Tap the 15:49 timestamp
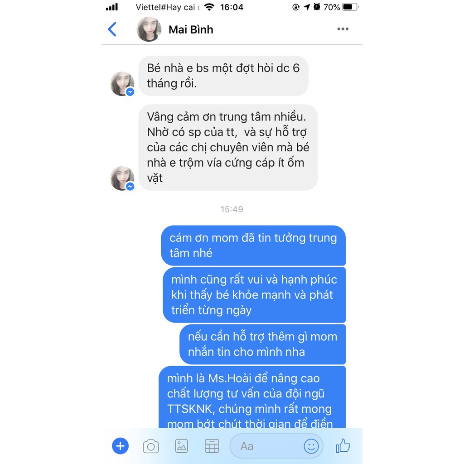464x464 pixels. pyautogui.click(x=232, y=209)
